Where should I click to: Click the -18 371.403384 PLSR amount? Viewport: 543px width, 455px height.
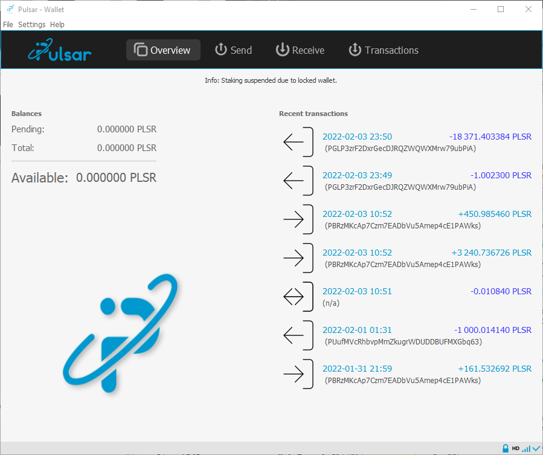click(490, 137)
